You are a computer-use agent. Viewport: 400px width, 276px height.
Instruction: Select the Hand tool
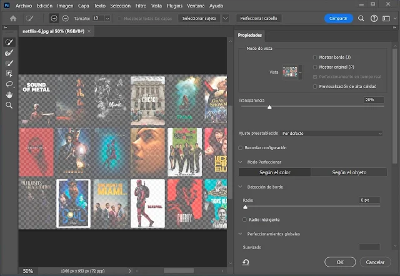[9, 95]
